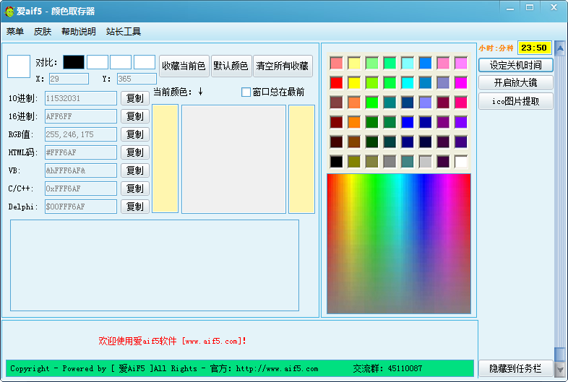
Task: Open the 皮肤 skin menu
Action: [43, 32]
